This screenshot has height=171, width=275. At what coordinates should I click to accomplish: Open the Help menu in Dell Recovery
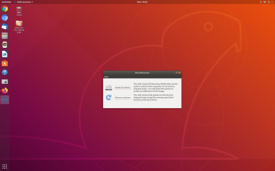tap(106, 77)
